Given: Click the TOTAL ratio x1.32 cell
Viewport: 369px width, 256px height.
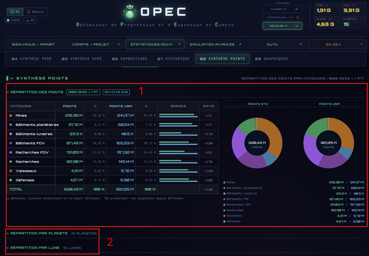Looking at the screenshot, I should point(209,190).
